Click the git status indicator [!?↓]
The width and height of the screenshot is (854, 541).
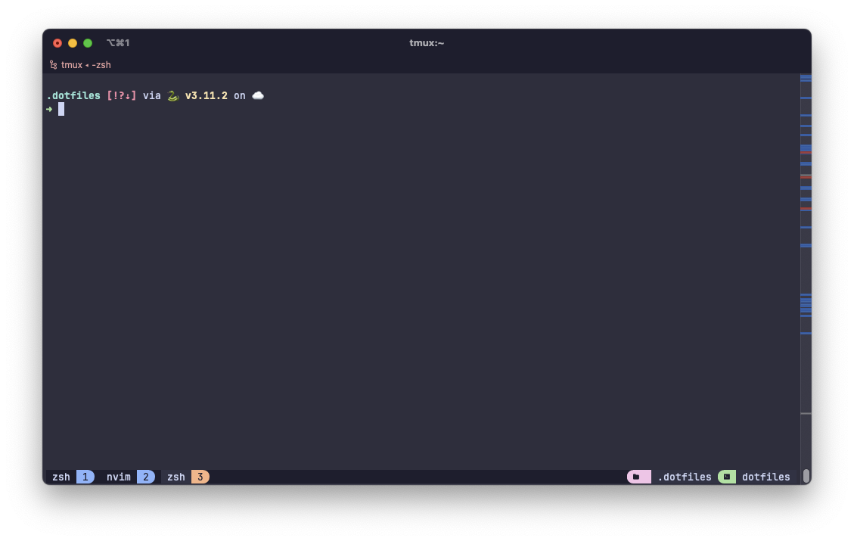pyautogui.click(x=122, y=95)
